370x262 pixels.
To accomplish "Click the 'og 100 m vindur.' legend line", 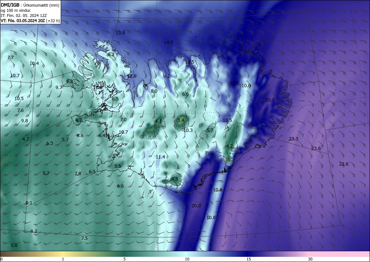I will [16, 10].
